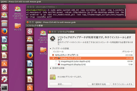Viewport: 137px width, 91px height.
Task: Click ダウンロード column header
Action: 127,52
